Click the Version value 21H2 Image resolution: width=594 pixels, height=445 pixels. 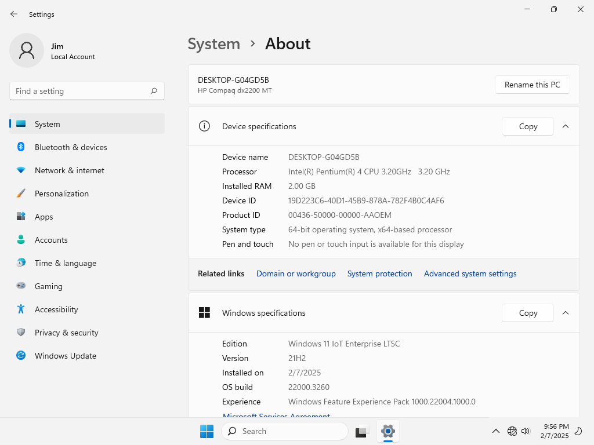297,358
